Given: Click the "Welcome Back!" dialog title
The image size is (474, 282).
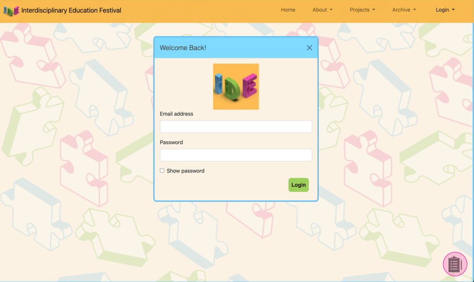Looking at the screenshot, I should coord(183,48).
